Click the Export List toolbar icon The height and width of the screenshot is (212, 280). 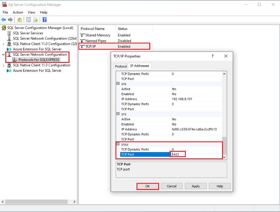(36, 20)
